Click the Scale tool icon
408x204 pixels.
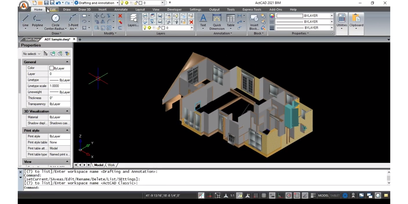pyautogui.click(x=103, y=28)
